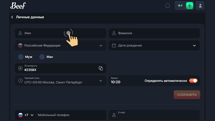215x121 pixels.
Task: Open the user profile avatar menu
Action: point(200,6)
